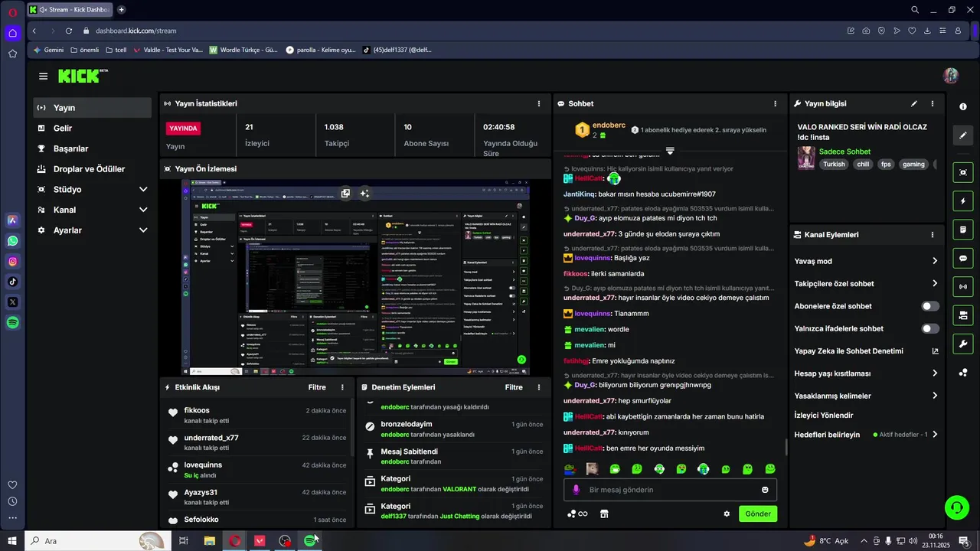Screen dimensions: 980x551
Task: Open the profile avatar menu
Action: click(951, 76)
